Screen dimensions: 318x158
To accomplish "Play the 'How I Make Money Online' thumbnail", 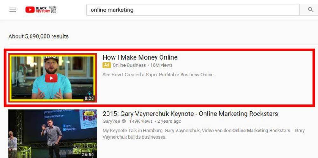I will pos(52,78).
